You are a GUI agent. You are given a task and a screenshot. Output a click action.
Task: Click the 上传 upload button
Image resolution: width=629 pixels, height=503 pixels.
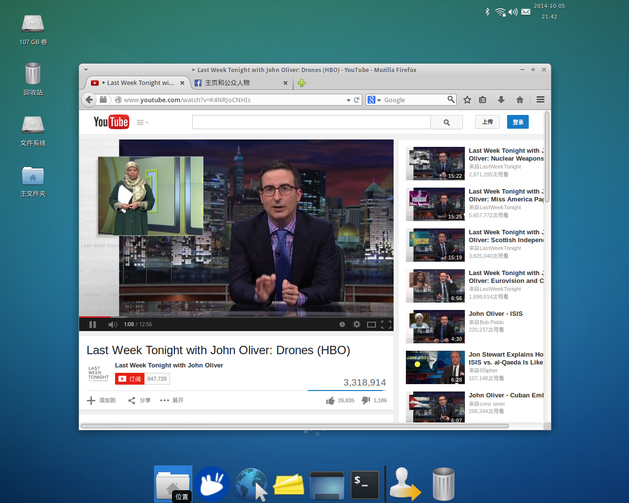coord(487,122)
